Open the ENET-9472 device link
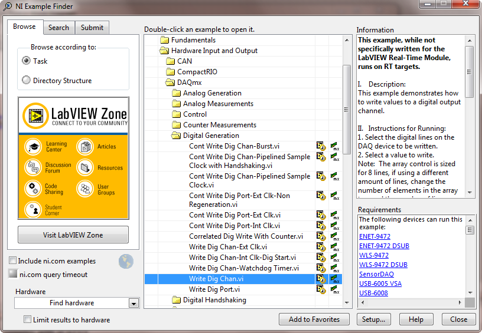Screen dimensions: 482x333 (x=374, y=236)
